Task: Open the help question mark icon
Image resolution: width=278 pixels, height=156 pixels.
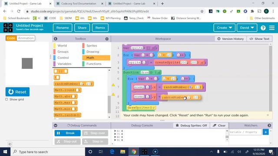Action: [x=263, y=28]
